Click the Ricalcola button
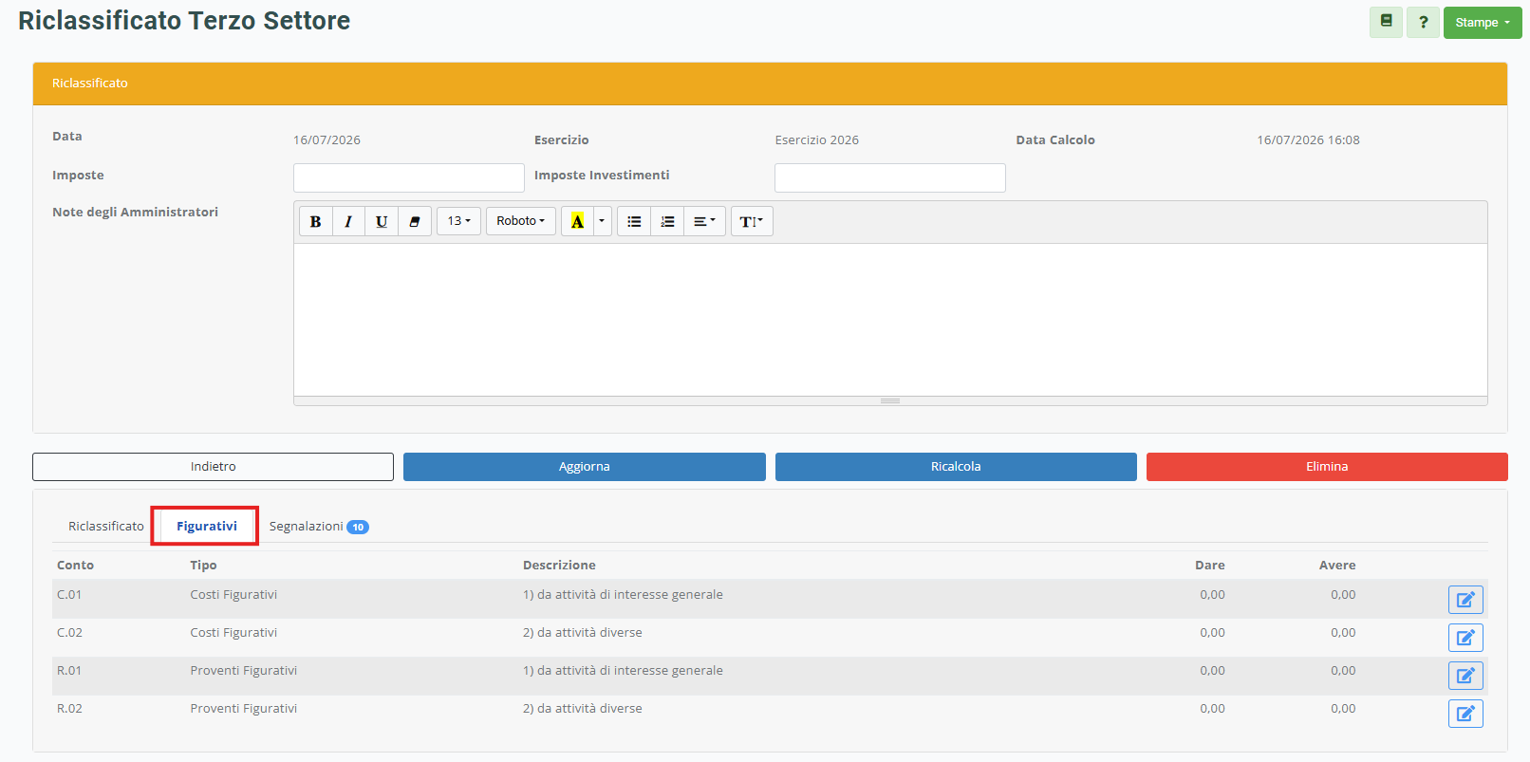1530x762 pixels. click(x=956, y=467)
